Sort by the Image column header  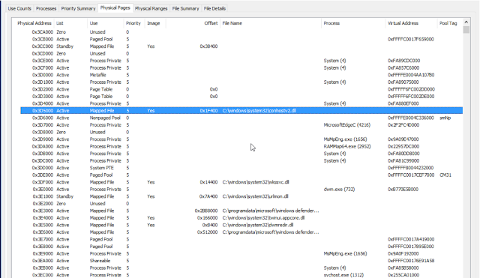click(153, 23)
